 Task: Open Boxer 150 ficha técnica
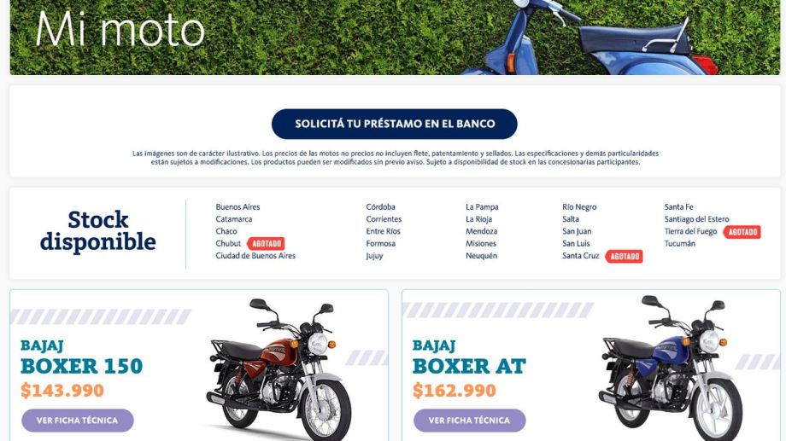78,420
